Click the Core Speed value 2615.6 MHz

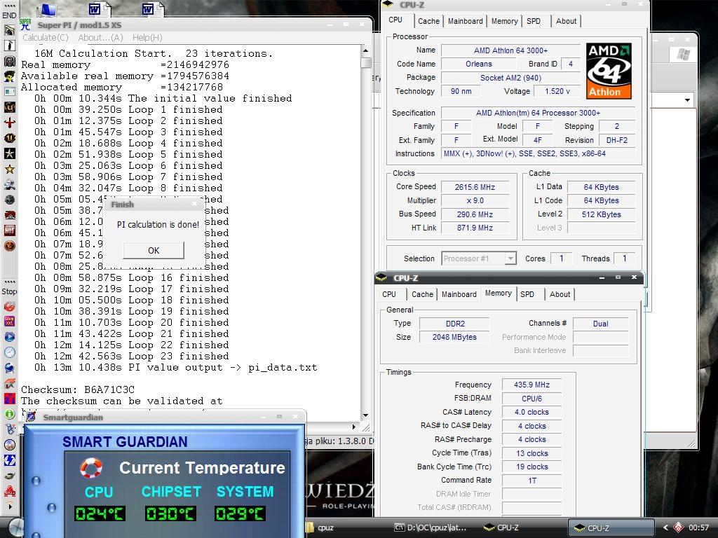[x=475, y=187]
